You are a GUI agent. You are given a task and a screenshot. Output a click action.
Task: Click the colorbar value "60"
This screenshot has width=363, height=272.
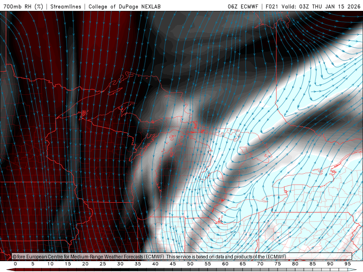point(225,264)
